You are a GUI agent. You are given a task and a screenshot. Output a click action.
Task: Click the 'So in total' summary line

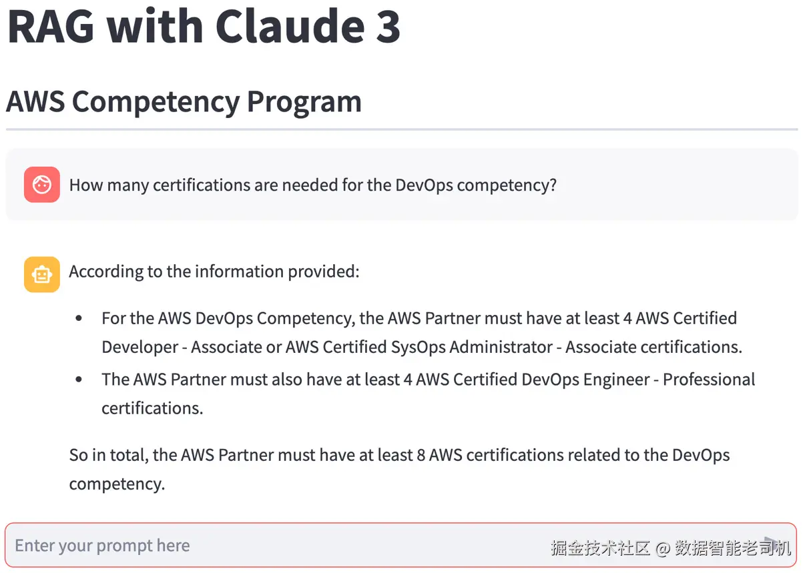point(399,455)
